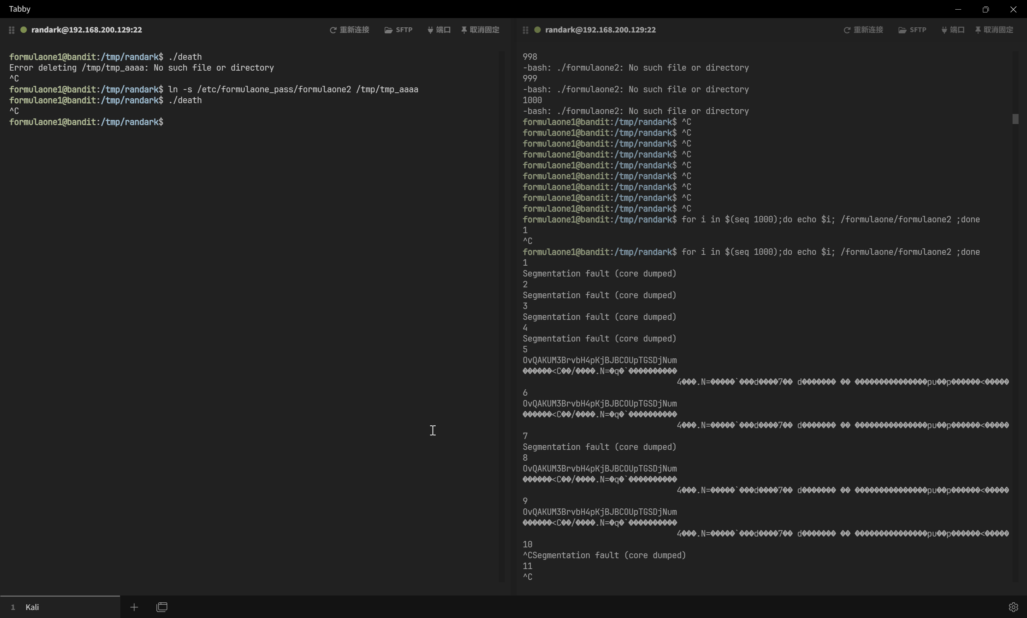Open SFTP in the right pane
The width and height of the screenshot is (1027, 618).
pos(912,30)
